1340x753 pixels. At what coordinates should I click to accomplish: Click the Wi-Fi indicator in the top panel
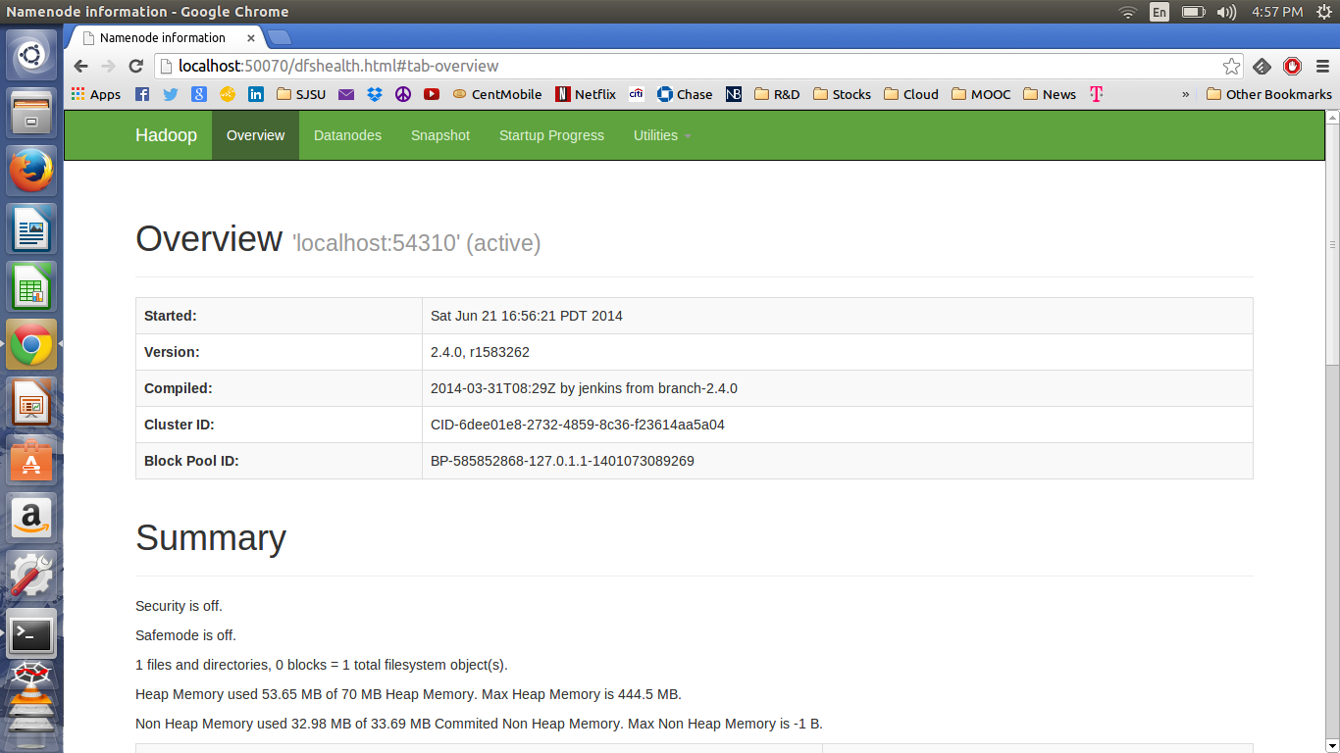click(1128, 12)
